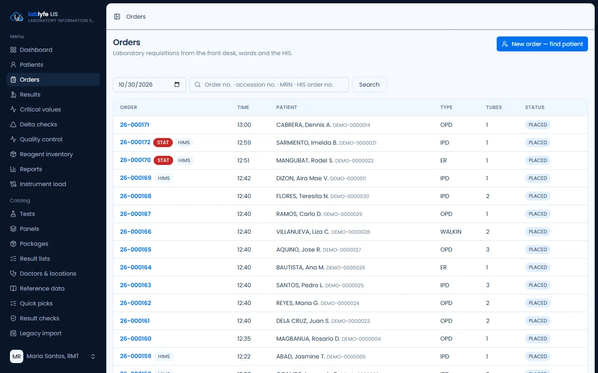This screenshot has width=598, height=373.
Task: Click the Instrument load icon
Action: click(x=13, y=184)
